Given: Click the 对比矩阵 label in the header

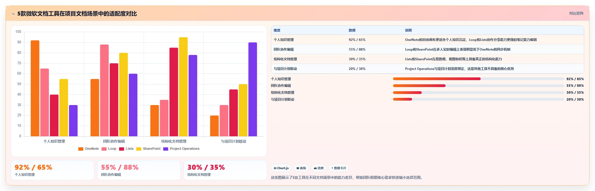Looking at the screenshot, I should pos(576,13).
